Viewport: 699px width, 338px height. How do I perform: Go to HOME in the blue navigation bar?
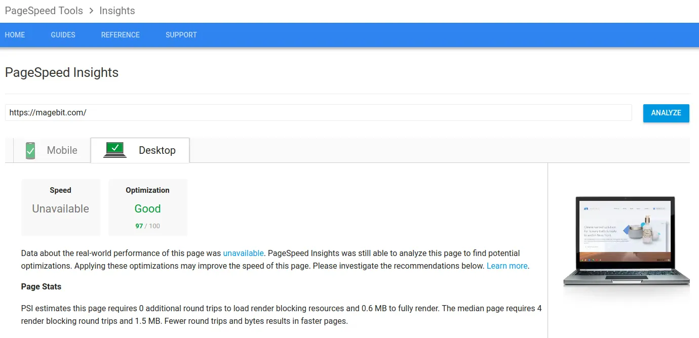coord(15,35)
